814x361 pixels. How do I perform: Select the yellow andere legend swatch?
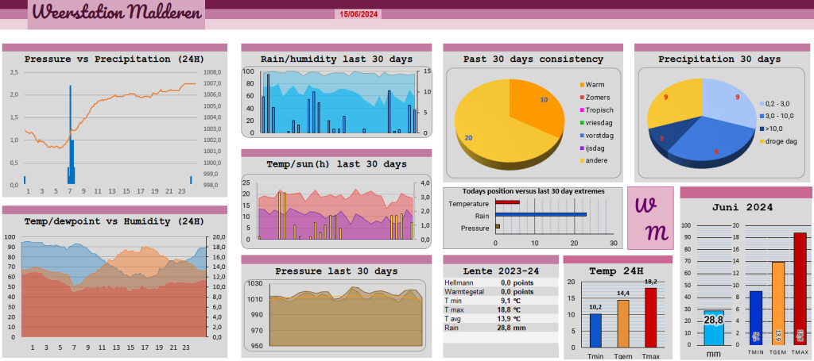click(582, 160)
